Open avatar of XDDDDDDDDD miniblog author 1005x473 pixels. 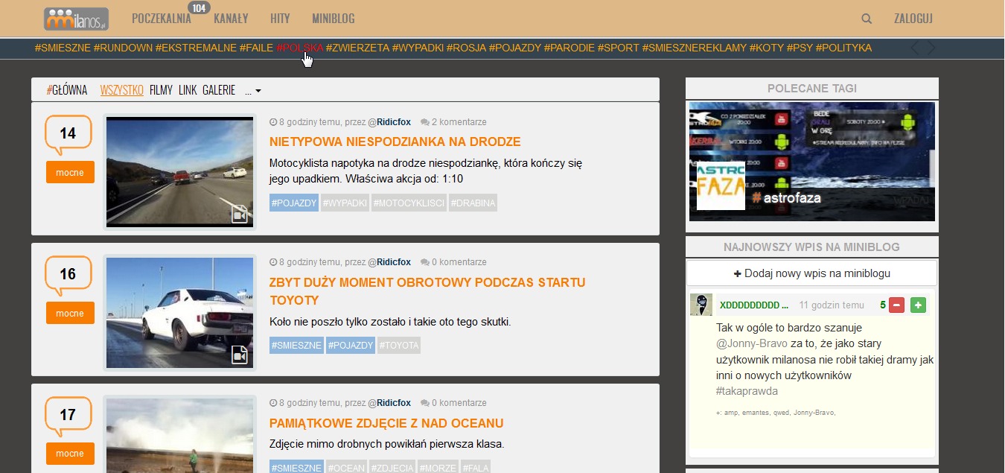click(x=701, y=305)
